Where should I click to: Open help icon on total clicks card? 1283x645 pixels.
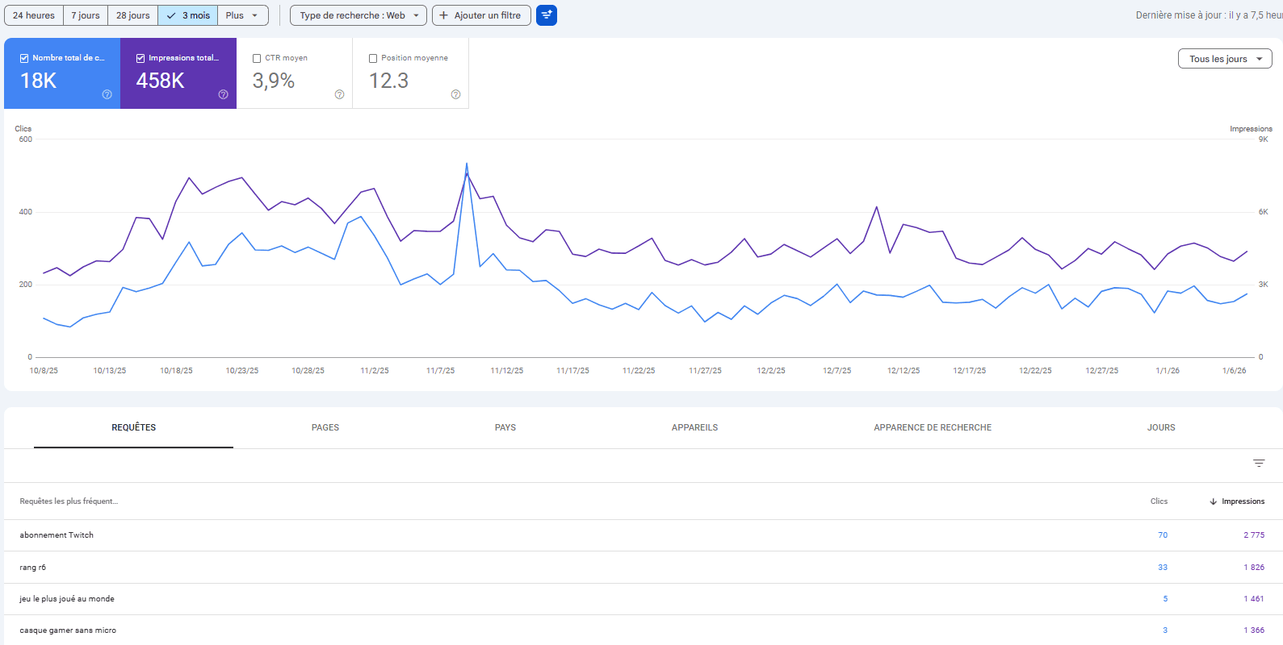pos(107,94)
